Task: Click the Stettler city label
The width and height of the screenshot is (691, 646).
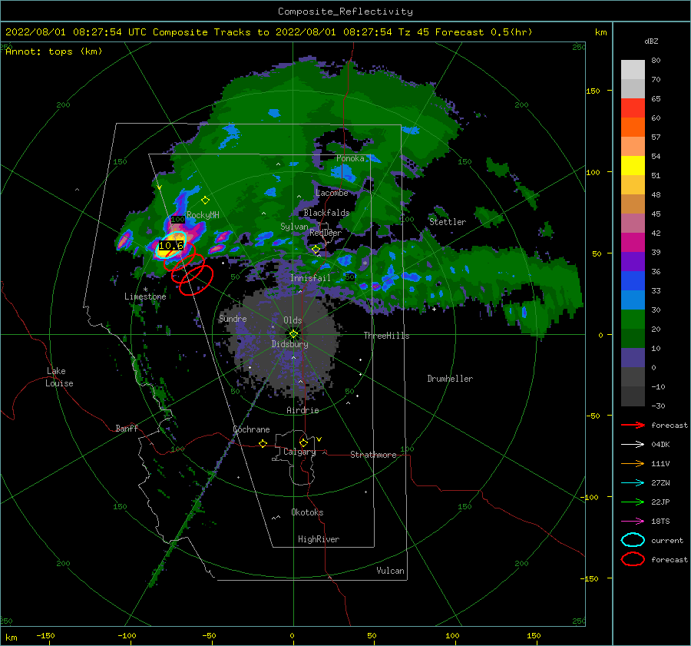Action: (x=448, y=222)
